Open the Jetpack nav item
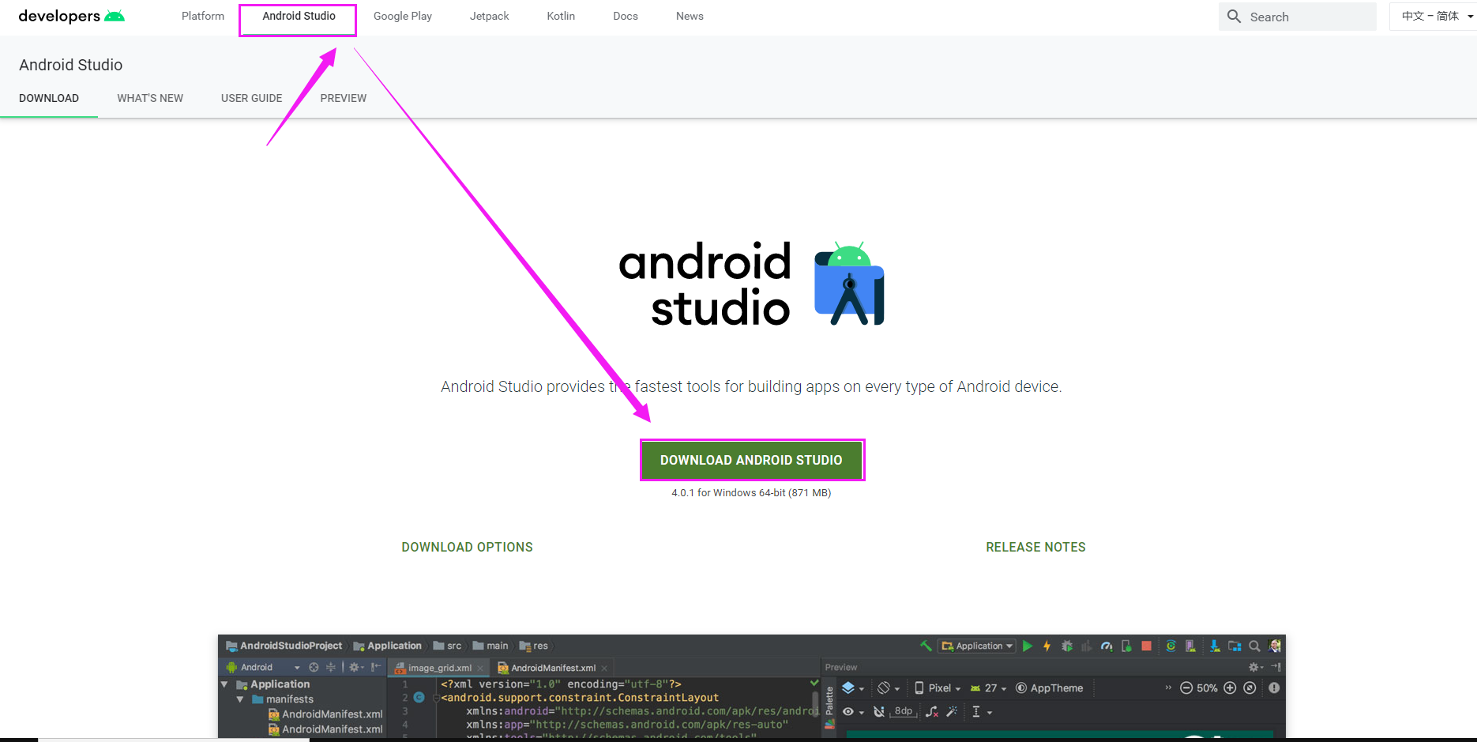 (x=489, y=16)
